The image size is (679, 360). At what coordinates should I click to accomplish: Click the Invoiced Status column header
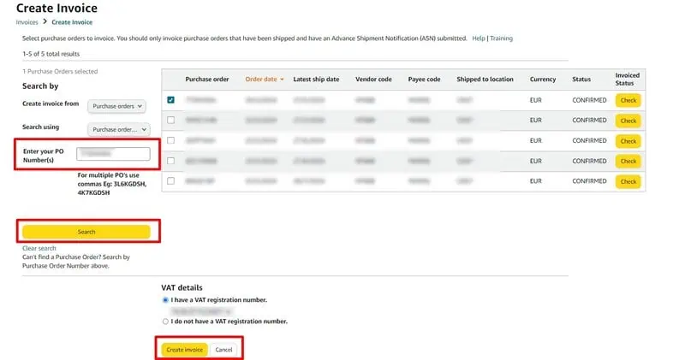pyautogui.click(x=627, y=80)
